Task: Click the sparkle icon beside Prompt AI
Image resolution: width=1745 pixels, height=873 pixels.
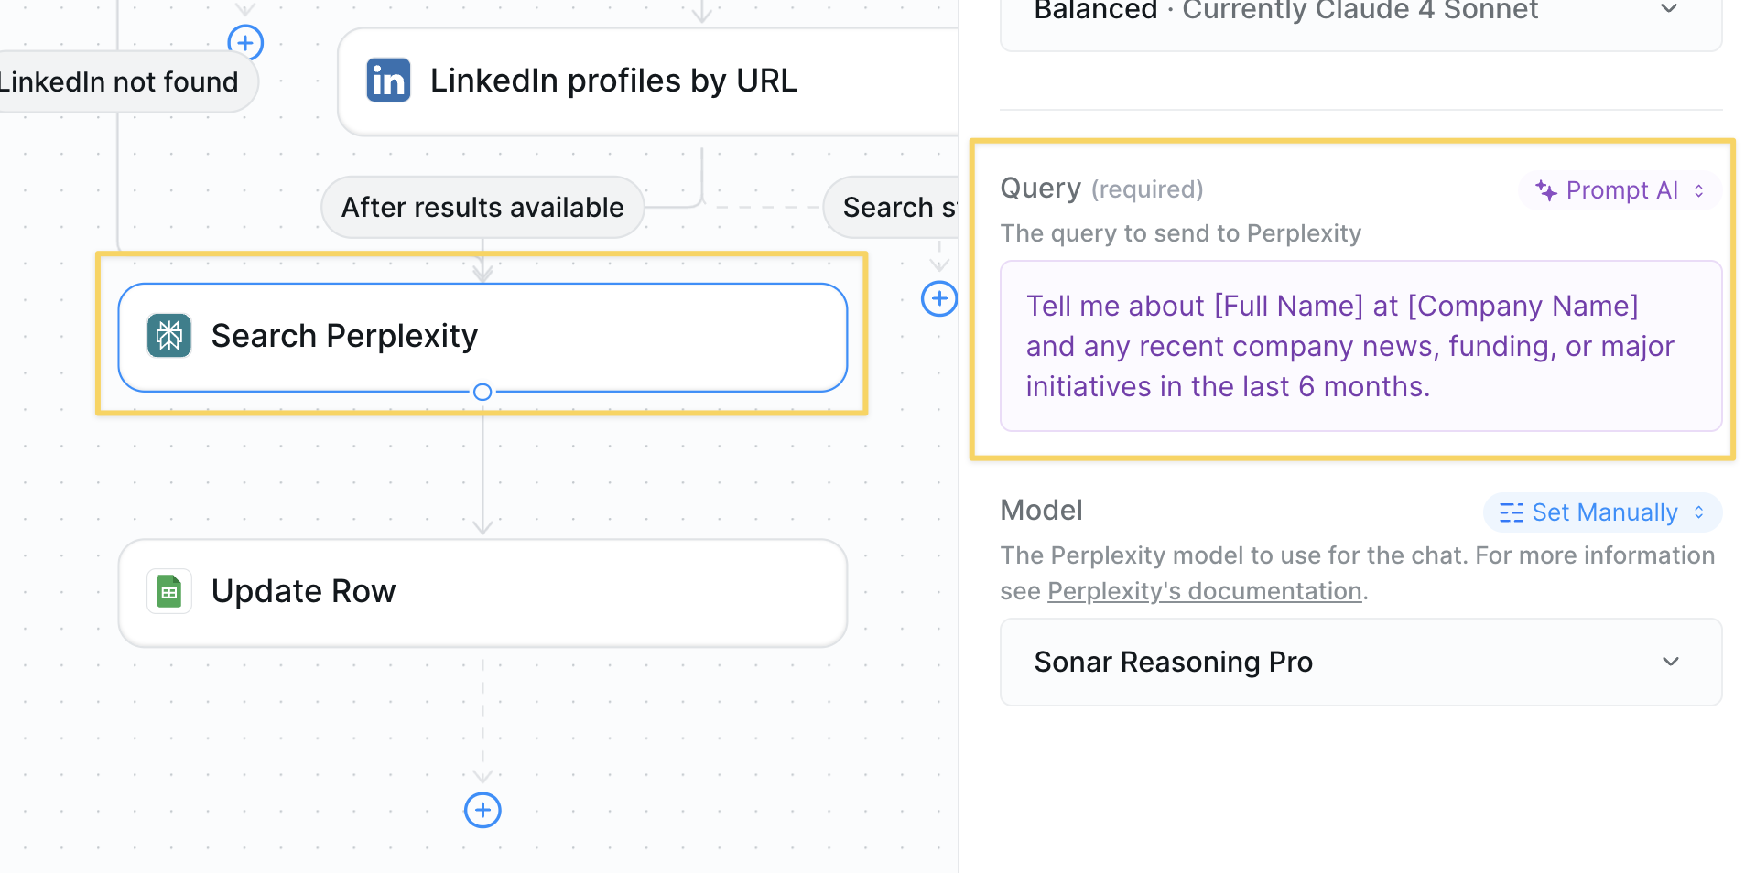Action: coord(1546,190)
